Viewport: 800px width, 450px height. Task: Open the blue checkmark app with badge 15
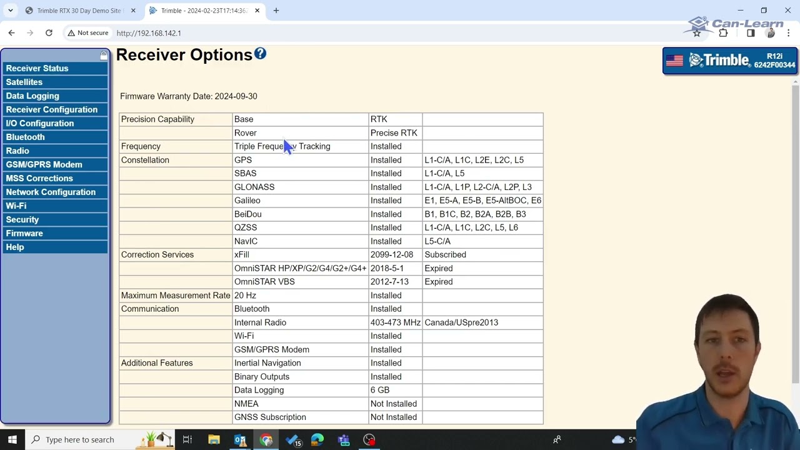(292, 439)
